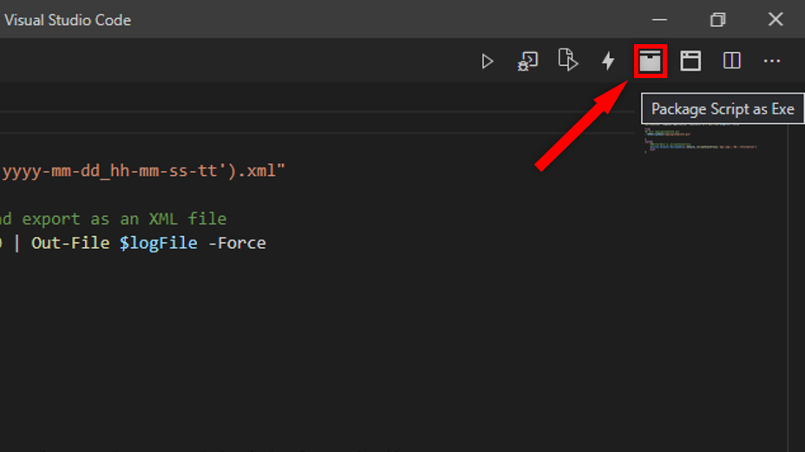Click the -Force parameter in the code
This screenshot has width=805, height=452.
click(237, 243)
